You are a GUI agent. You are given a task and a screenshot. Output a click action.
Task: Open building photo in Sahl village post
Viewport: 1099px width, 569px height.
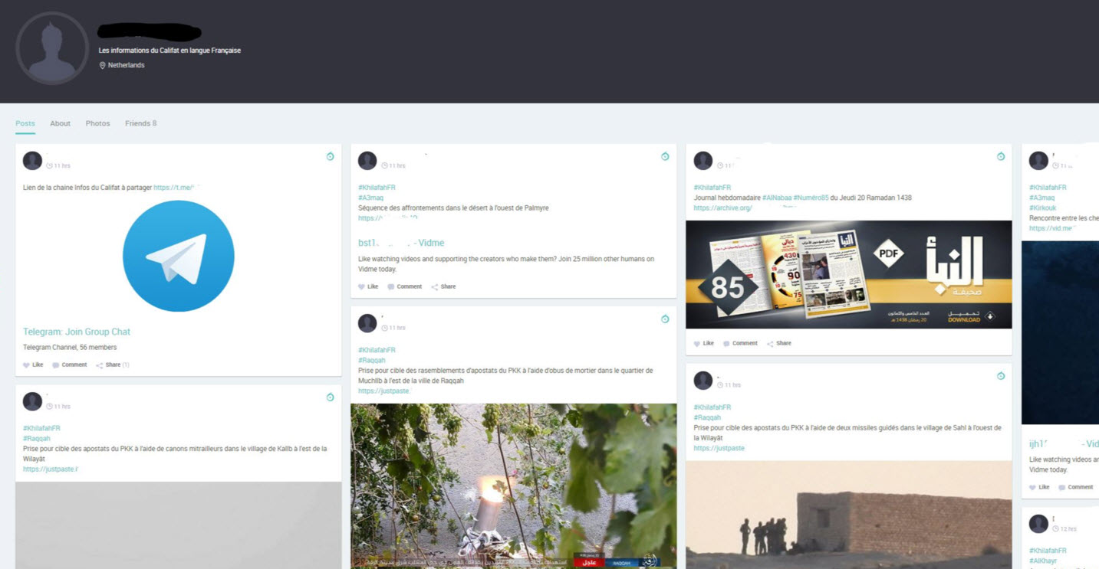pyautogui.click(x=849, y=515)
